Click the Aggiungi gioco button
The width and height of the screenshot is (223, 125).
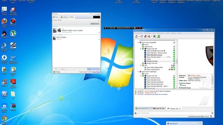pos(95,24)
